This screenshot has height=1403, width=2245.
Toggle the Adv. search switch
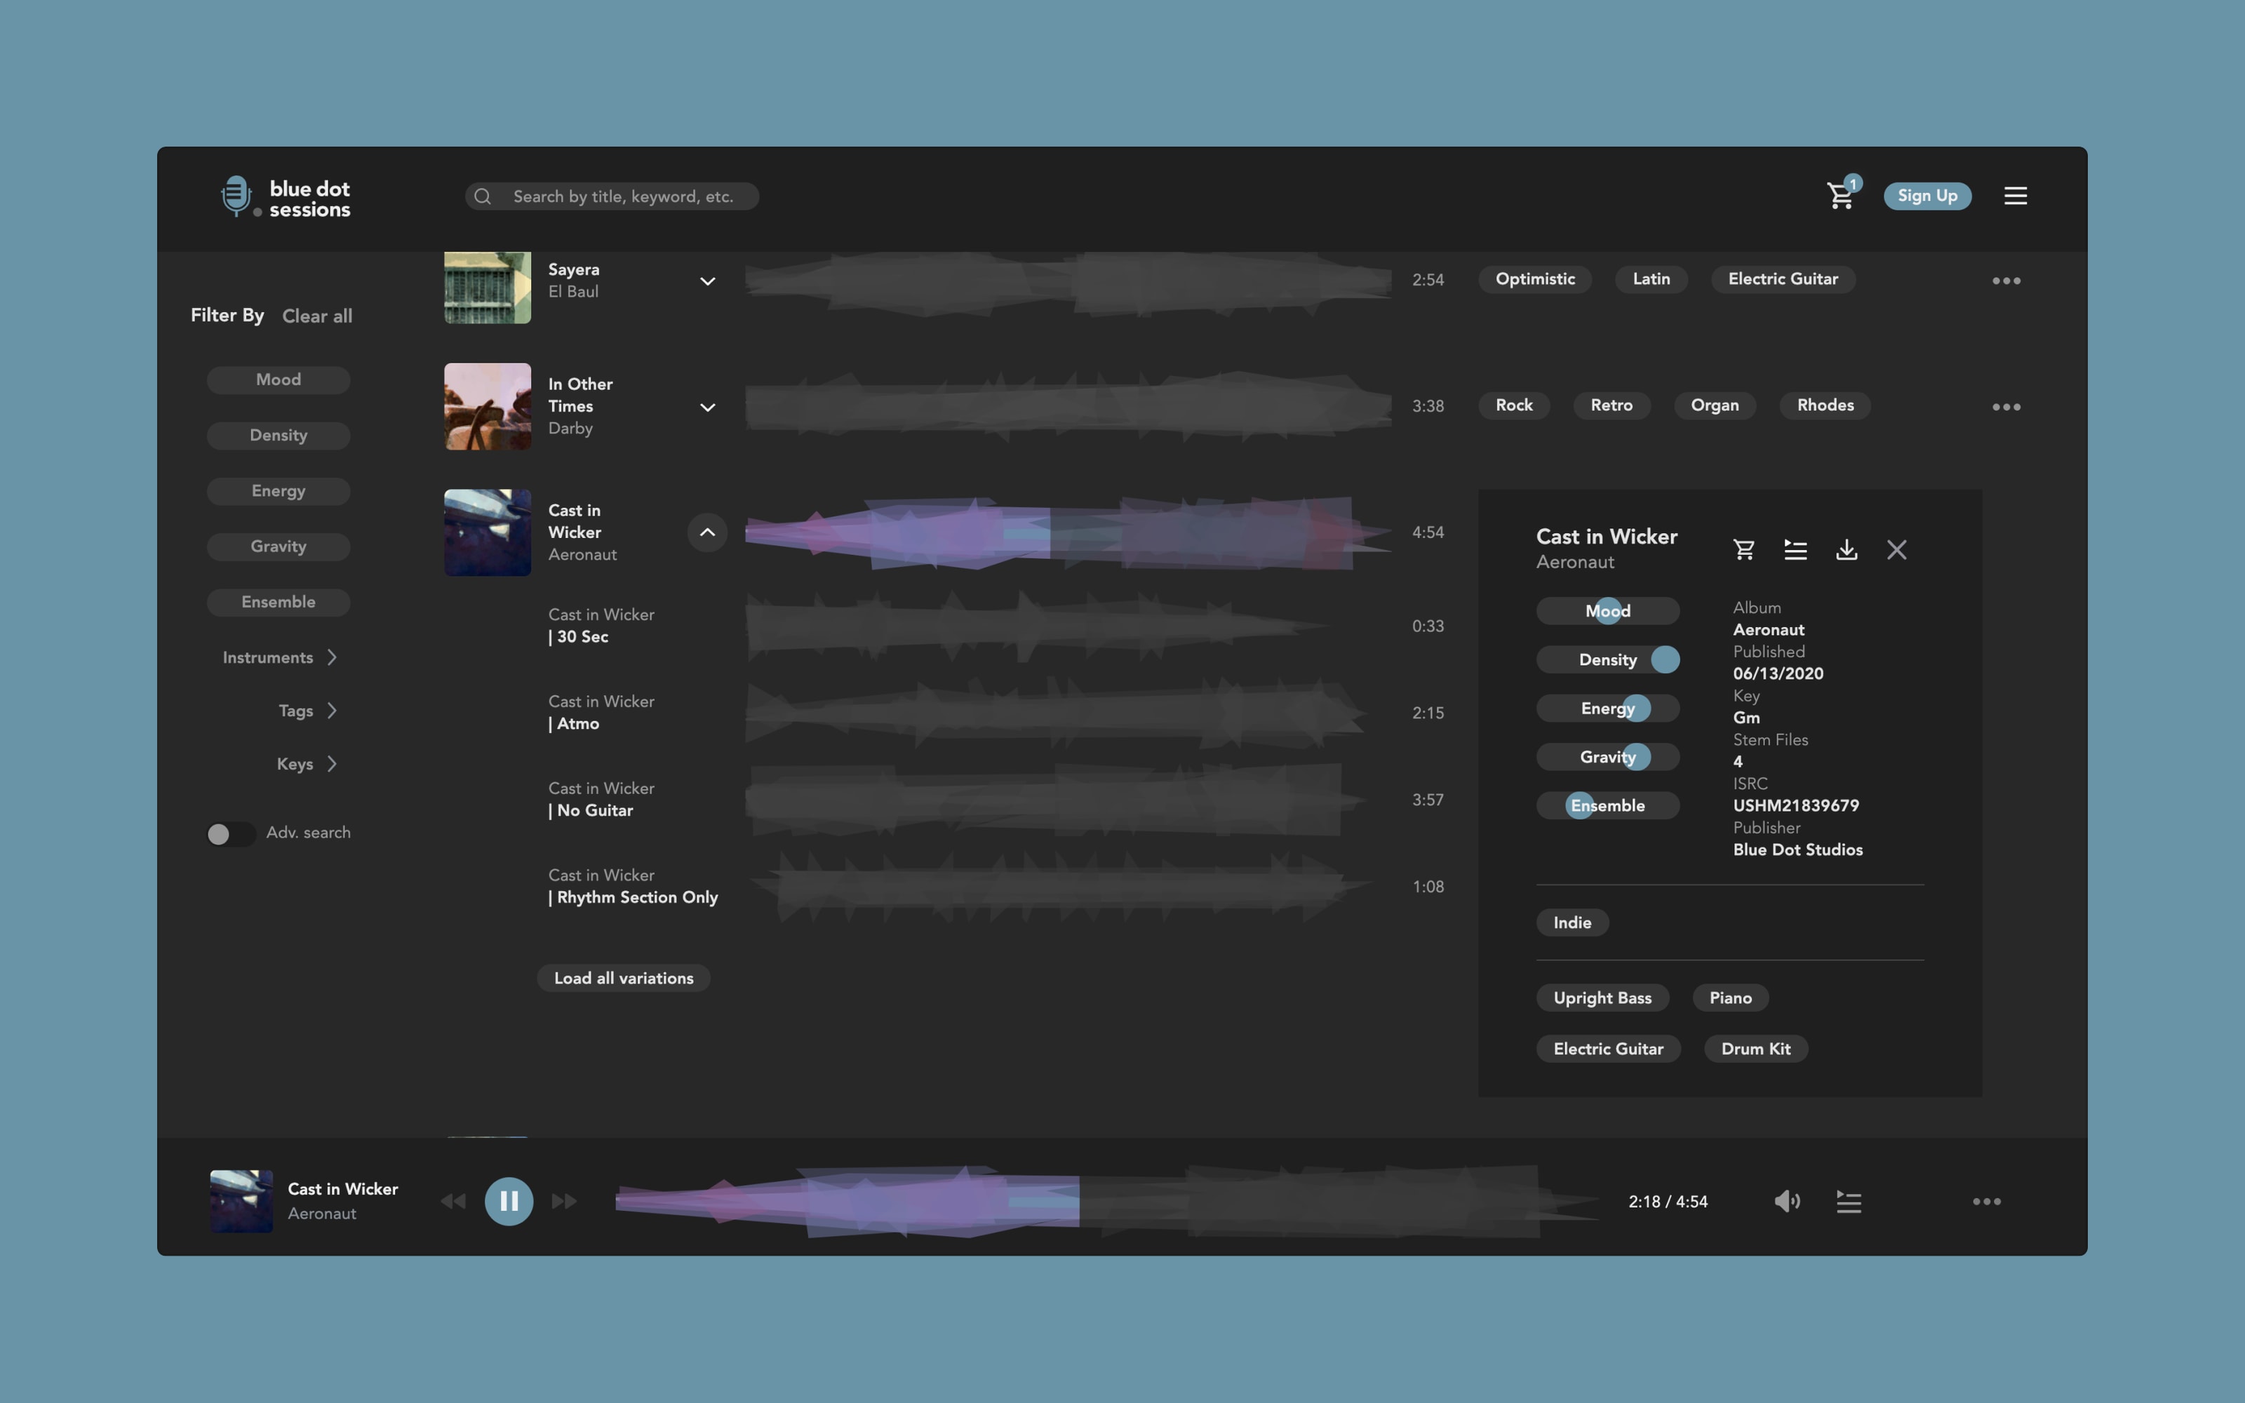point(230,833)
